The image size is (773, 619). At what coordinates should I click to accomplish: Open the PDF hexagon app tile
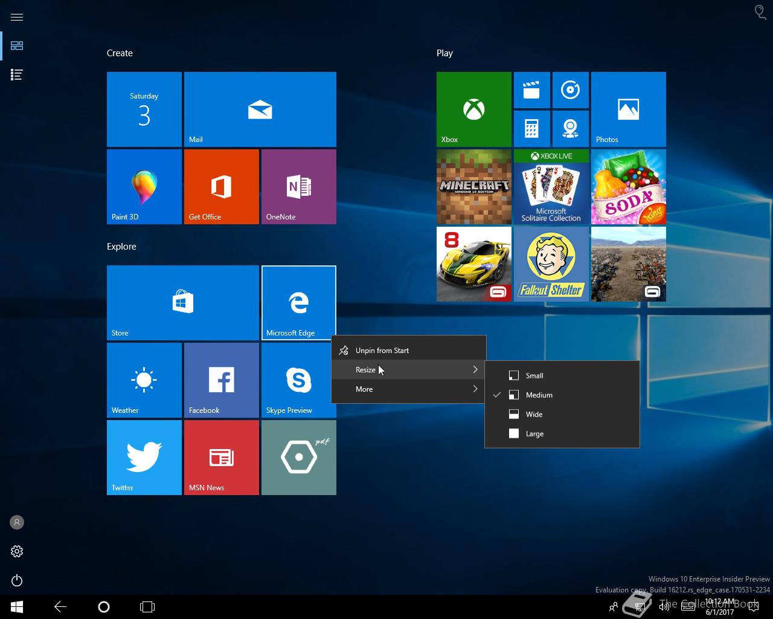point(299,458)
